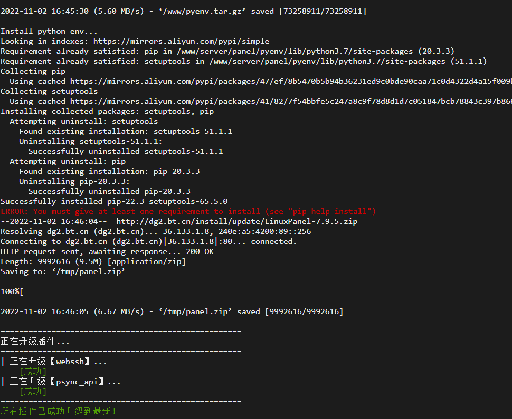Click the cached pip package URL
Image resolution: width=512 pixels, height=419 pixels.
tap(291, 82)
